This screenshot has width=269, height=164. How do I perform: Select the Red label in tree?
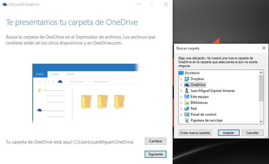(x=194, y=109)
